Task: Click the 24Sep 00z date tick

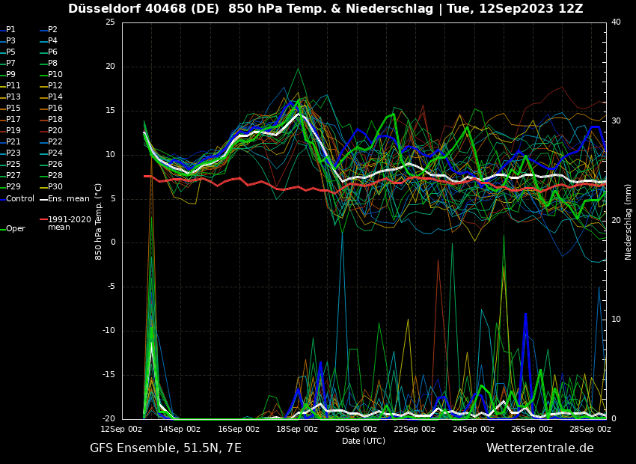Action: (473, 430)
